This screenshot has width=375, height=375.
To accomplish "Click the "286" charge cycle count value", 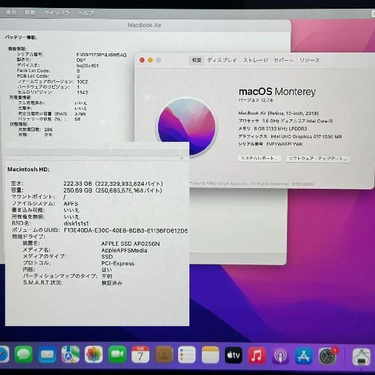I will pyautogui.click(x=48, y=129).
